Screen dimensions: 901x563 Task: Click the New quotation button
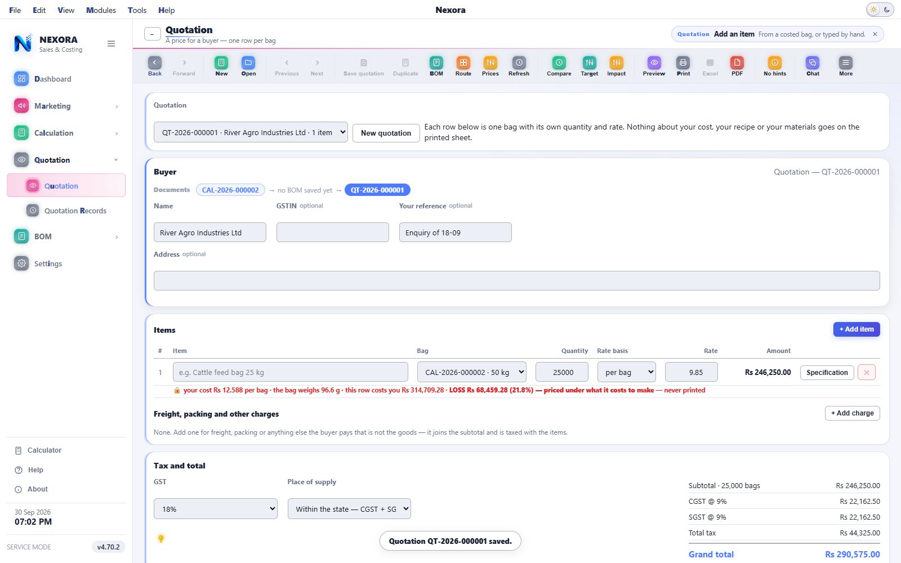pyautogui.click(x=386, y=133)
